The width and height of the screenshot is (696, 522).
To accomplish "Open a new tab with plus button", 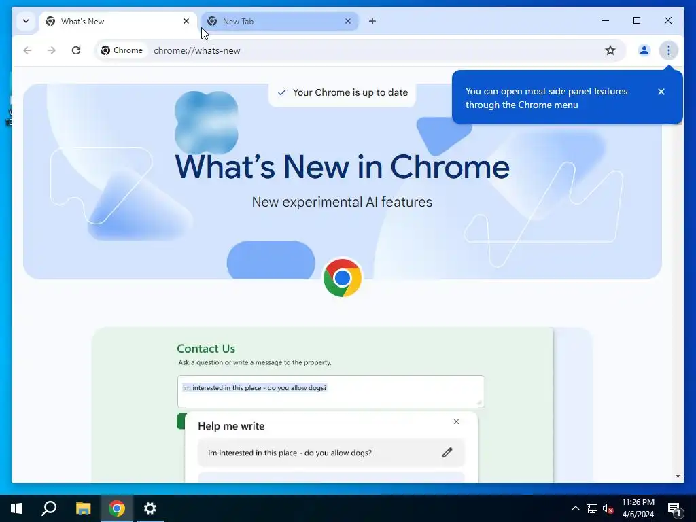I will [372, 21].
